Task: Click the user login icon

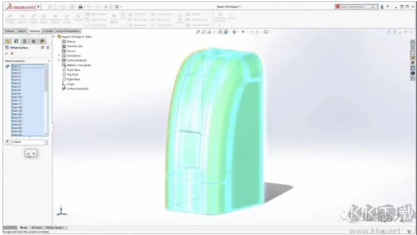Action: tap(382, 6)
